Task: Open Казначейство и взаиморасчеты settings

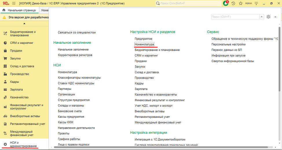Action: pyautogui.click(x=156, y=95)
